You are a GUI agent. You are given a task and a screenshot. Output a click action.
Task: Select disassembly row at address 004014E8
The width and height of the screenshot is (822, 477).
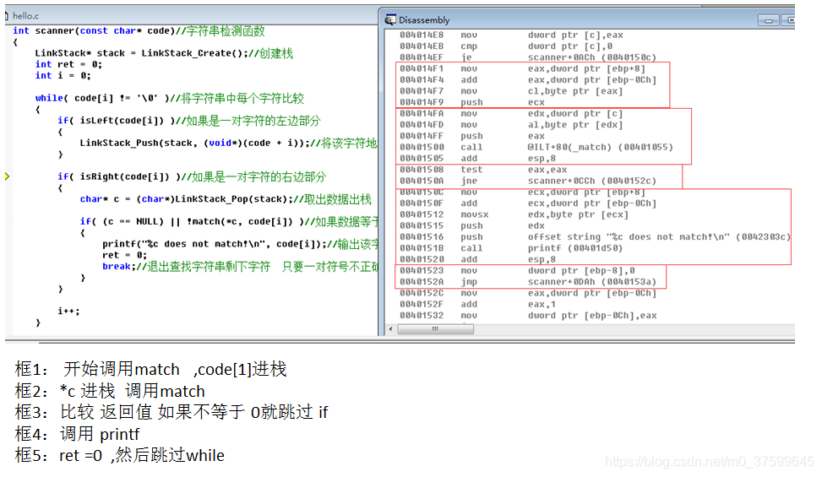click(511, 35)
